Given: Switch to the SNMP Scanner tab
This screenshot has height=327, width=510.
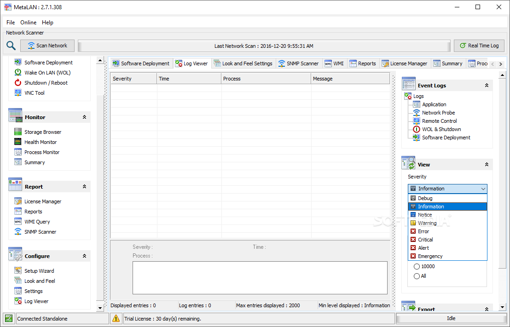Looking at the screenshot, I should tap(298, 64).
